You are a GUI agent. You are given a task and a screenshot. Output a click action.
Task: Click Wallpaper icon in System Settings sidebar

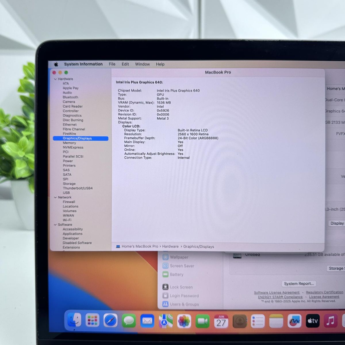click(165, 257)
